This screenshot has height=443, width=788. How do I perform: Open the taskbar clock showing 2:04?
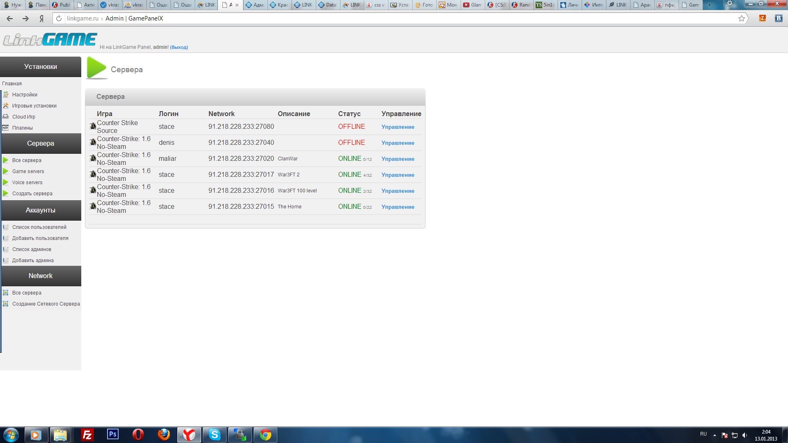coord(766,435)
